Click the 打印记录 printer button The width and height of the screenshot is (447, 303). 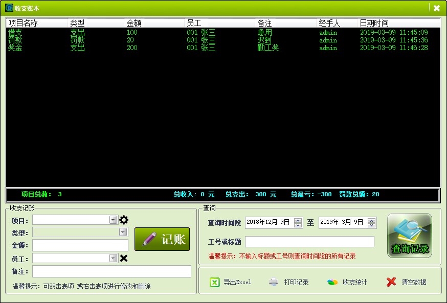coord(289,282)
